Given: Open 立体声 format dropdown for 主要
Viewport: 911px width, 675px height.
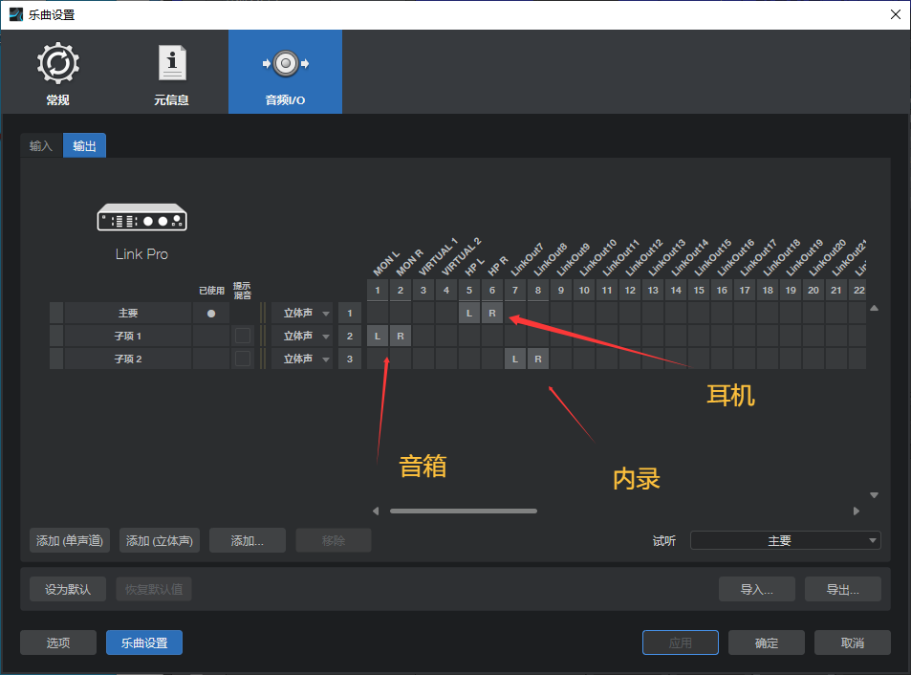Looking at the screenshot, I should click(304, 312).
